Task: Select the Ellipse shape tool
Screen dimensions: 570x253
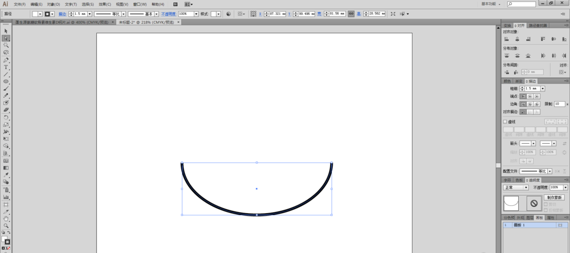Action: [x=6, y=82]
